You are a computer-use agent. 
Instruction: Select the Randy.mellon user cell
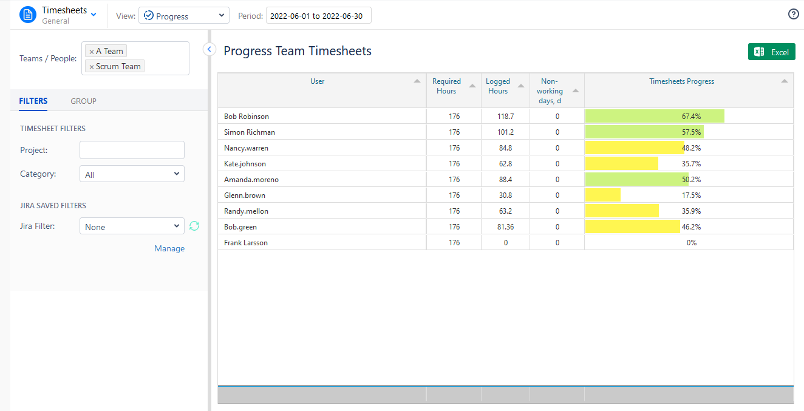(x=322, y=211)
